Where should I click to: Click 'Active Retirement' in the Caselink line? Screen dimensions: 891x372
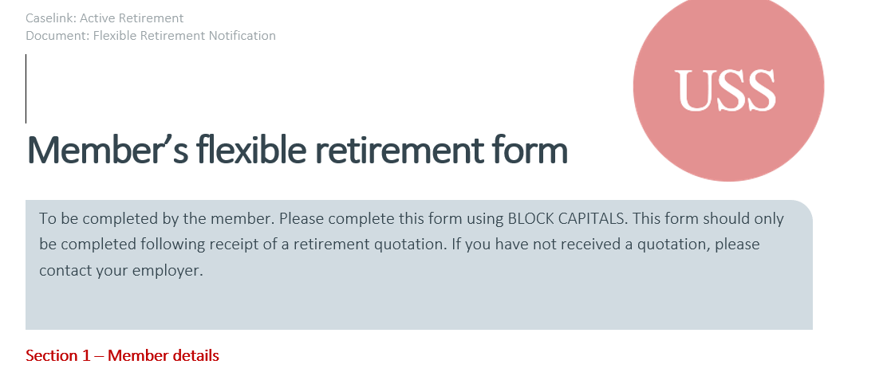(x=132, y=18)
